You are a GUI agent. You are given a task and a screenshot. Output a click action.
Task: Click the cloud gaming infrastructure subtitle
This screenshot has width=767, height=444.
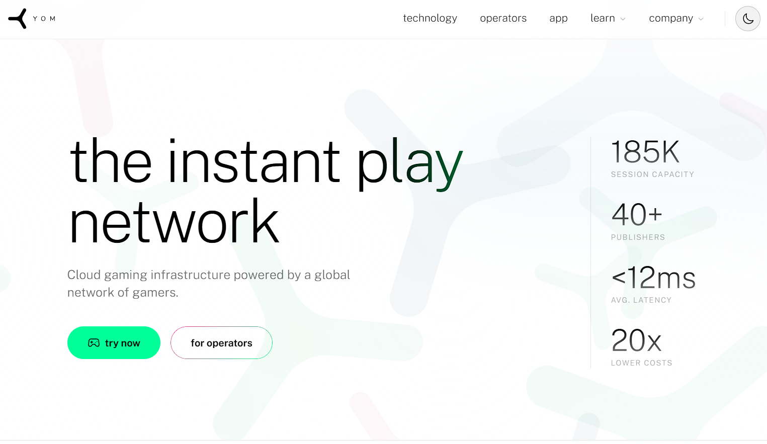(208, 284)
